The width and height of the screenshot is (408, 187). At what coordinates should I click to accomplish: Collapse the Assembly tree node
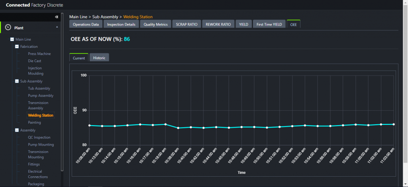click(17, 130)
